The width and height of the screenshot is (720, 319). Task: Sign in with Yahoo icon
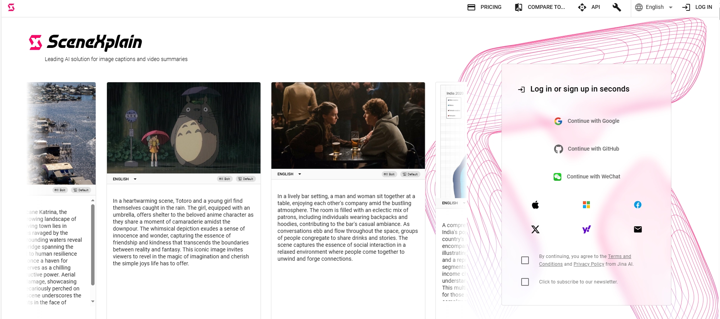pyautogui.click(x=586, y=229)
